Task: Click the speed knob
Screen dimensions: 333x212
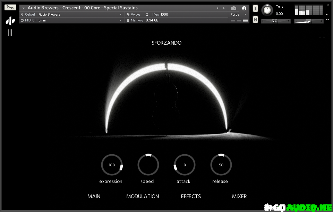Action: [148, 165]
